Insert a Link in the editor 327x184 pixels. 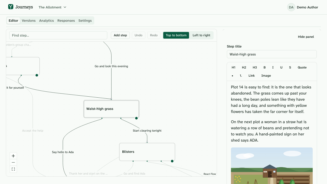(252, 76)
